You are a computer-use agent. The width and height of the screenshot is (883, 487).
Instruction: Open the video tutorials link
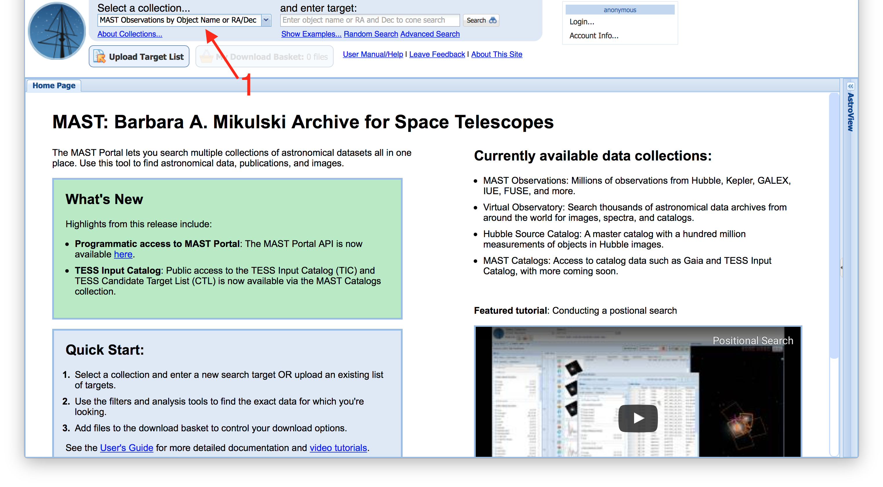click(338, 448)
